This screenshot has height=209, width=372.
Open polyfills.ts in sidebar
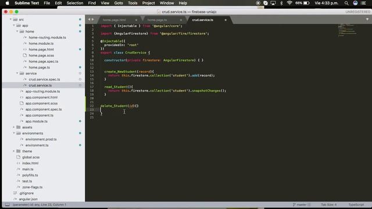[30, 175]
